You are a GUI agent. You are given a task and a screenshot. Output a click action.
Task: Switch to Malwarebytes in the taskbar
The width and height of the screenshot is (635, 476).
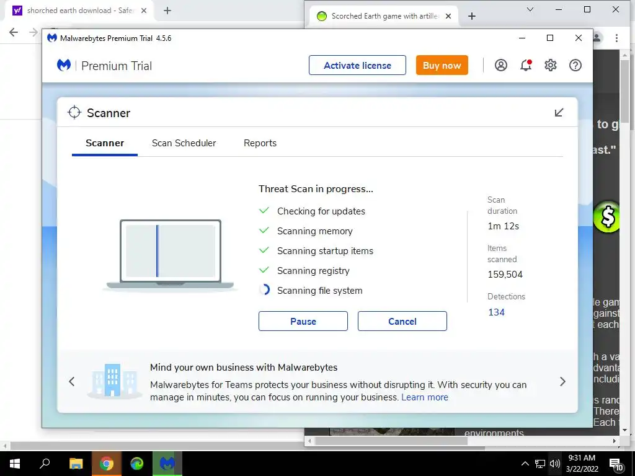[167, 464]
